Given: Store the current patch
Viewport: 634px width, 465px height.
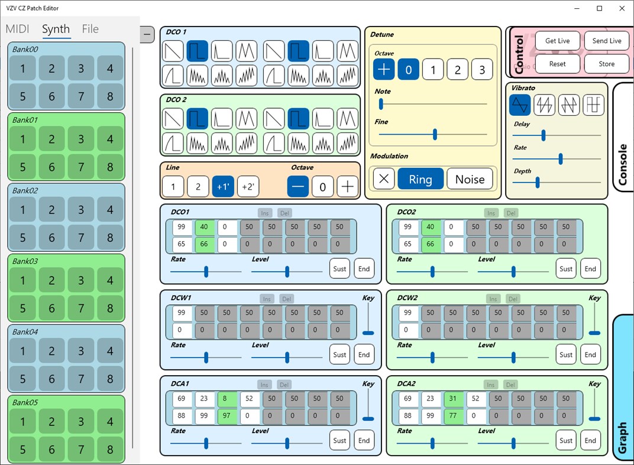Looking at the screenshot, I should (606, 64).
